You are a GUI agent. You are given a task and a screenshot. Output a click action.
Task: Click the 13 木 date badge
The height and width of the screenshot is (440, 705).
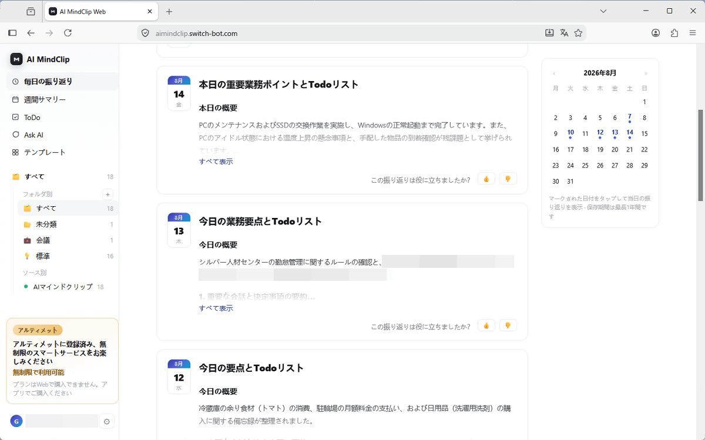pyautogui.click(x=179, y=230)
